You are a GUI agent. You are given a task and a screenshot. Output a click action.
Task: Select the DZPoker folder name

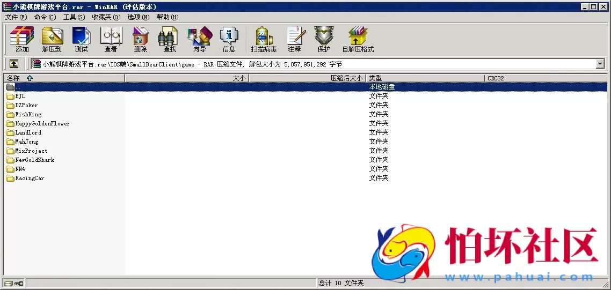(x=26, y=105)
